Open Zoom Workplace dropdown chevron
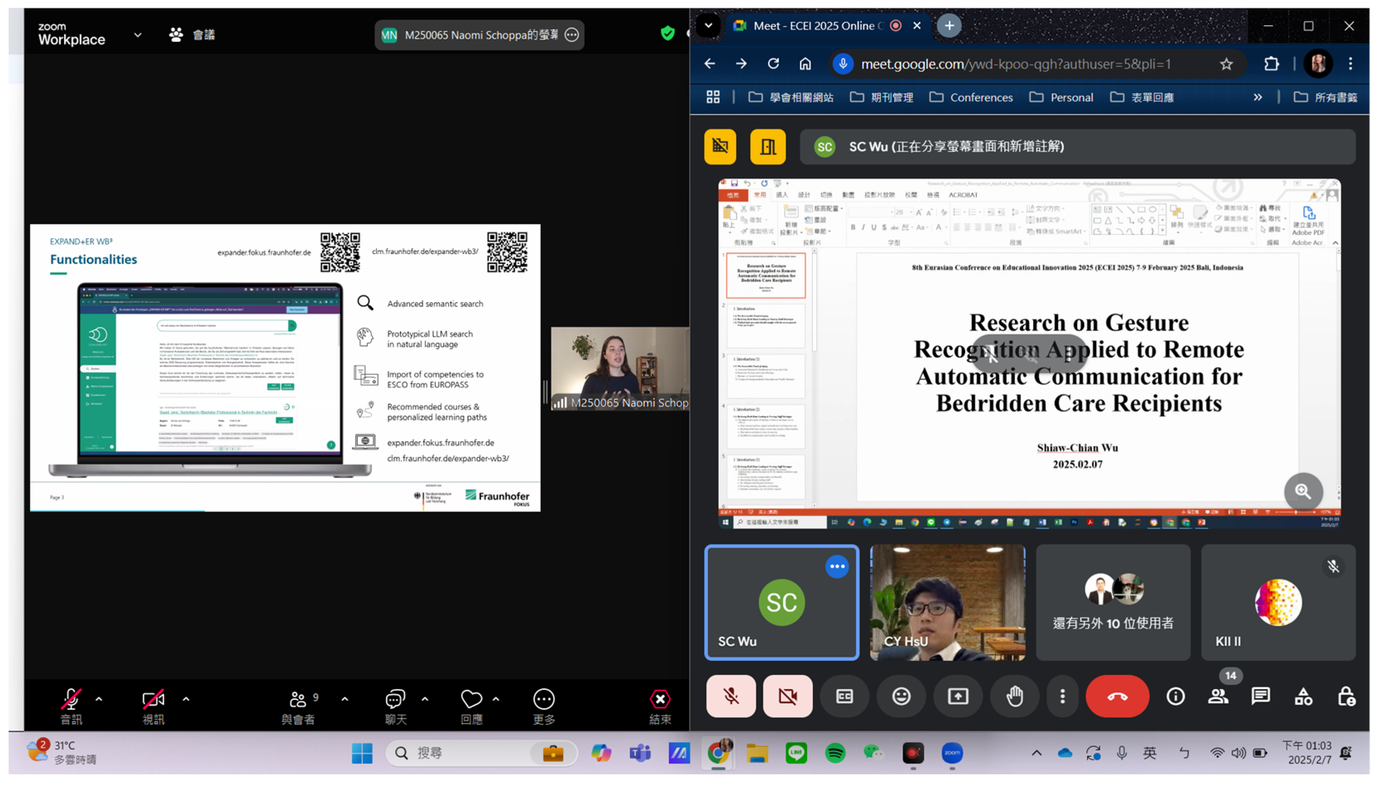The image size is (1379, 785). click(x=138, y=35)
